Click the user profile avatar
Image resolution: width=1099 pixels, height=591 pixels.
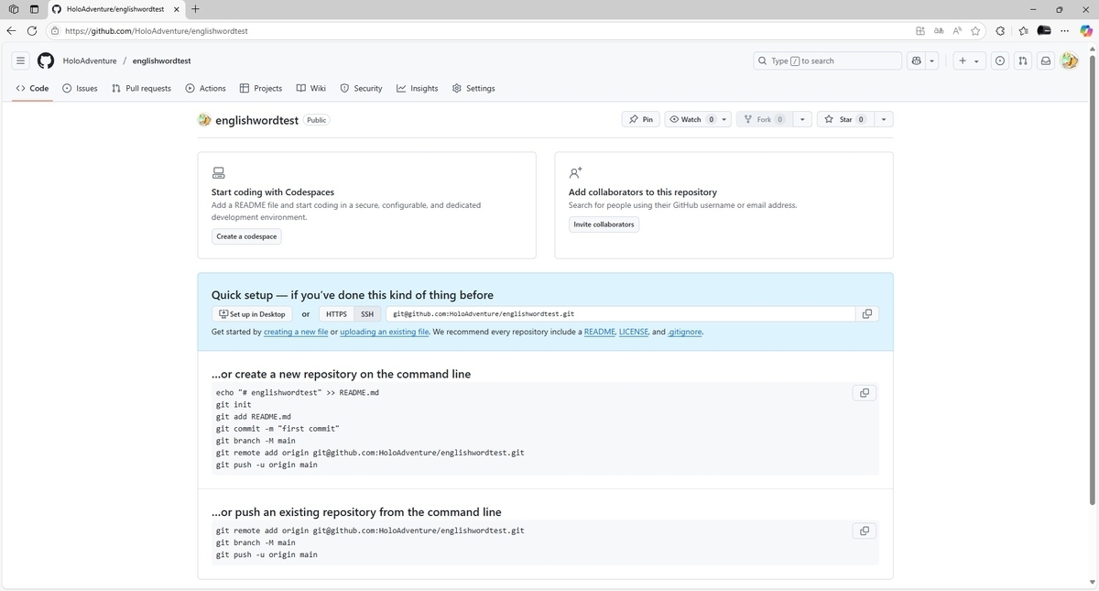[x=1069, y=60]
